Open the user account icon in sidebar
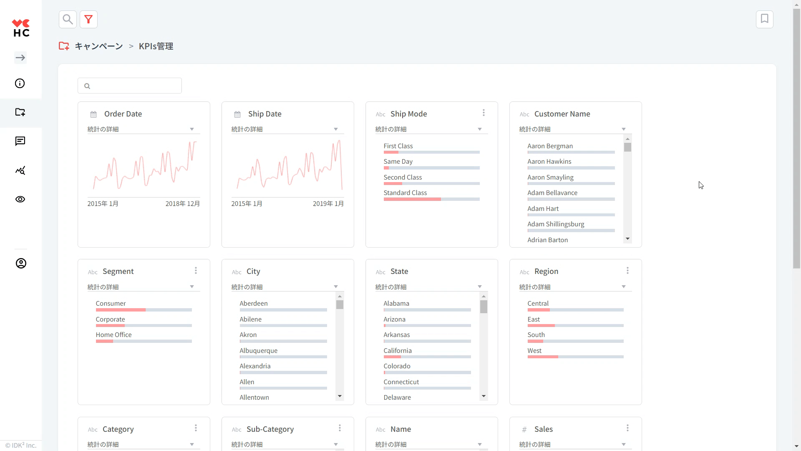The height and width of the screenshot is (451, 801). point(21,264)
